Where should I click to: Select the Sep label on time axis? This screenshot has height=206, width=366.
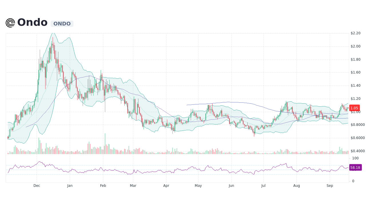pyautogui.click(x=330, y=186)
